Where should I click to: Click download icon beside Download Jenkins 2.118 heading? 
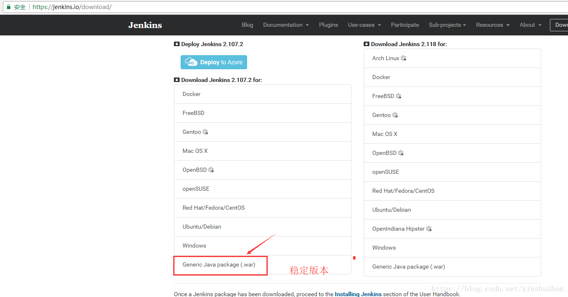point(367,44)
